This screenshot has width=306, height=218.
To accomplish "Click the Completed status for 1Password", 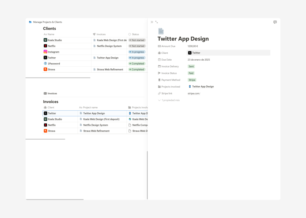I will pyautogui.click(x=137, y=63).
